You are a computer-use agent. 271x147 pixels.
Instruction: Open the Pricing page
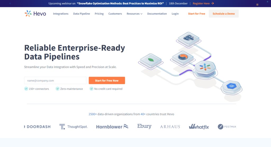[99, 14]
